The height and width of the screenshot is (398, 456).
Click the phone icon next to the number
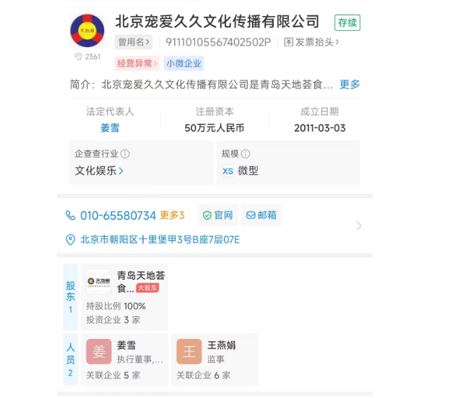click(70, 215)
